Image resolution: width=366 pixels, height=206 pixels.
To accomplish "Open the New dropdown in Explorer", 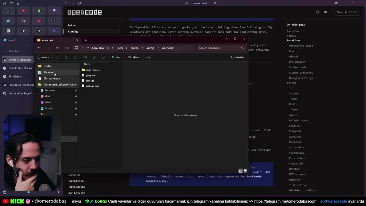I will coord(43,57).
